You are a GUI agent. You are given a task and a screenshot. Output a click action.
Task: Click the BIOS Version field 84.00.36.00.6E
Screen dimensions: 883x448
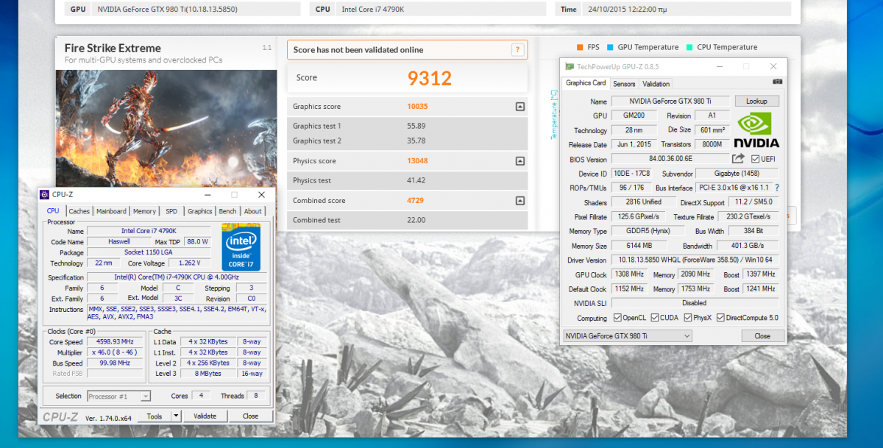pos(670,159)
